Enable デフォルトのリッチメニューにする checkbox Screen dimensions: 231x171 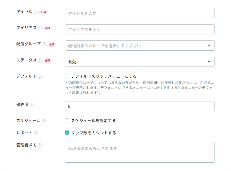[x=67, y=76]
